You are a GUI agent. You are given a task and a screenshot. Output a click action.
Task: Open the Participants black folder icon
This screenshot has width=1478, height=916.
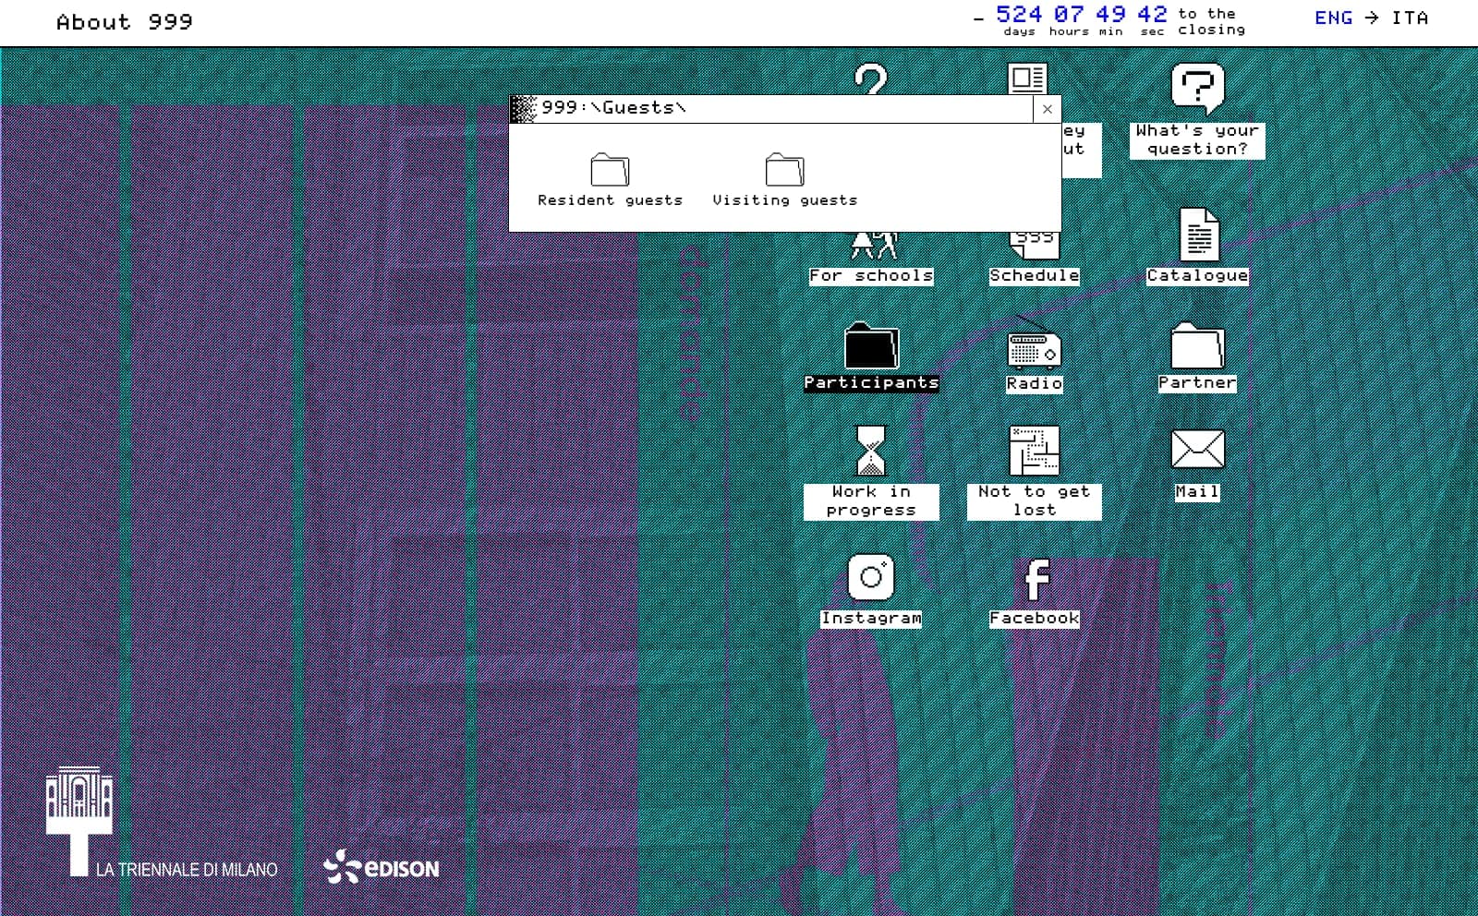point(871,346)
